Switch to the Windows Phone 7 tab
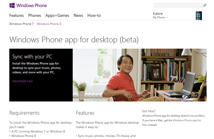This screenshot has width=214, height=139. click(x=21, y=24)
